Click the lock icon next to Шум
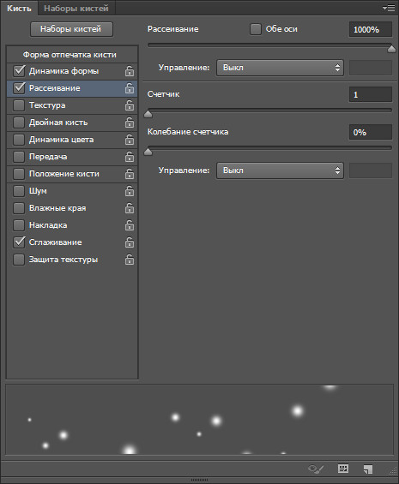 click(130, 191)
